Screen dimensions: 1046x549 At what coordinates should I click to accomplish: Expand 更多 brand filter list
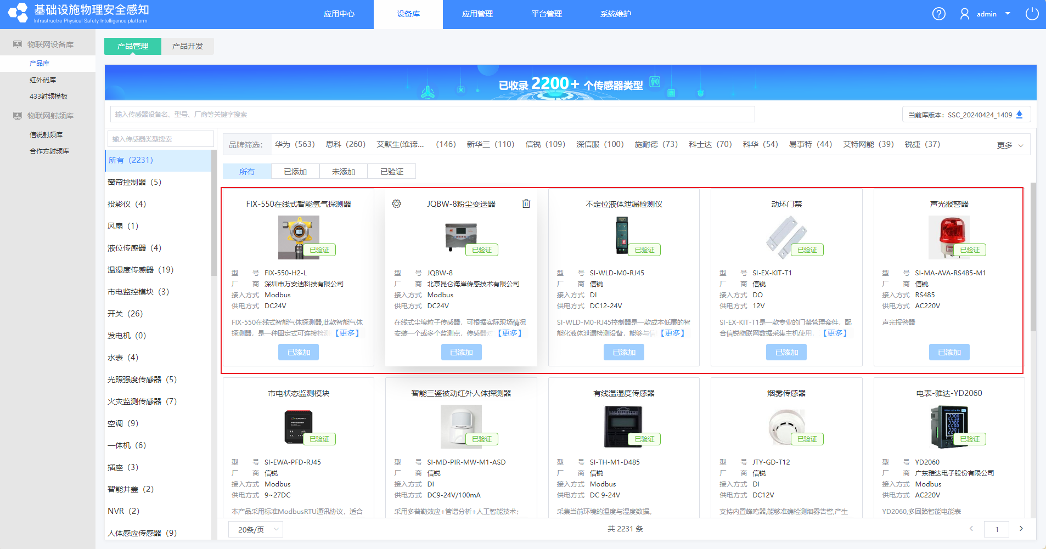click(1009, 145)
